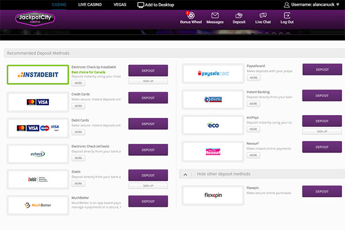
Task: Click SIGN UP under the ecoPayz deposit
Action: 322,132
